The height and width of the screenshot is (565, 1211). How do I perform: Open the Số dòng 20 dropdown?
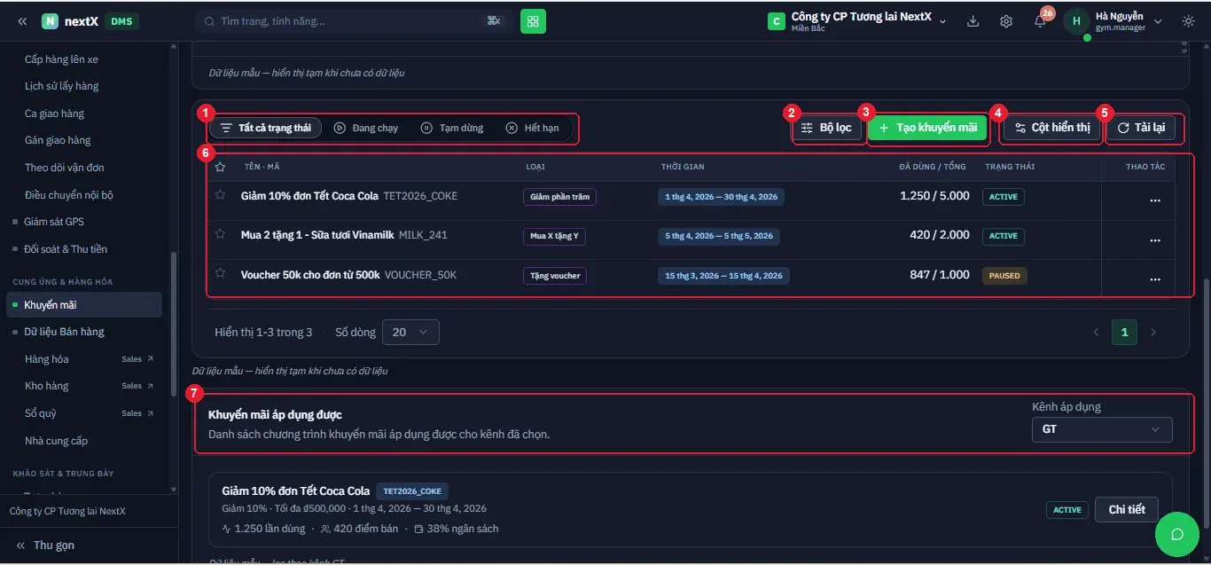tap(410, 332)
